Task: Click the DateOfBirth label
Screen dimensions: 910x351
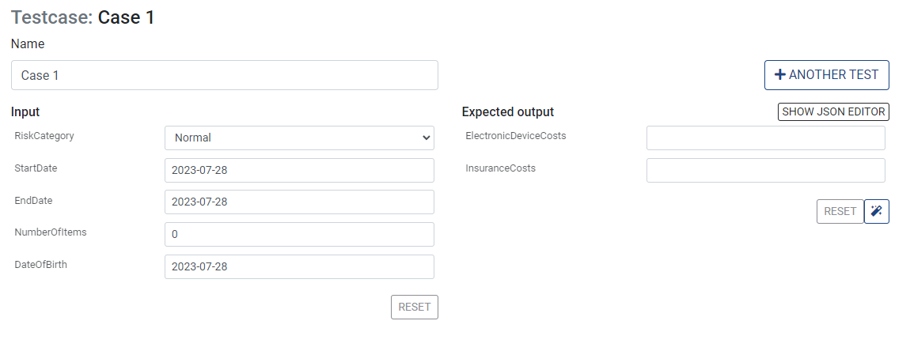Action: point(40,265)
